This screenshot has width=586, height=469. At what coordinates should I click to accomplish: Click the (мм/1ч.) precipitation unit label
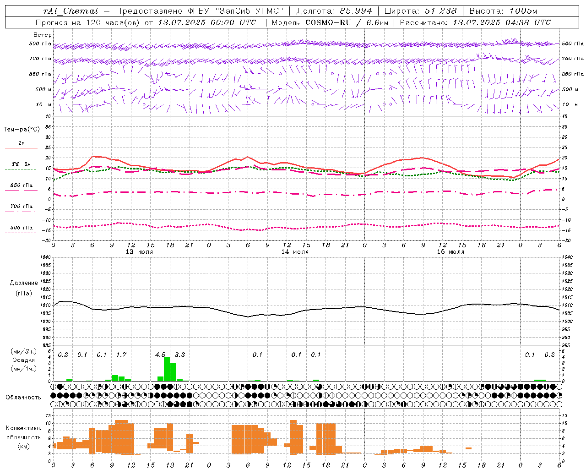[24, 369]
